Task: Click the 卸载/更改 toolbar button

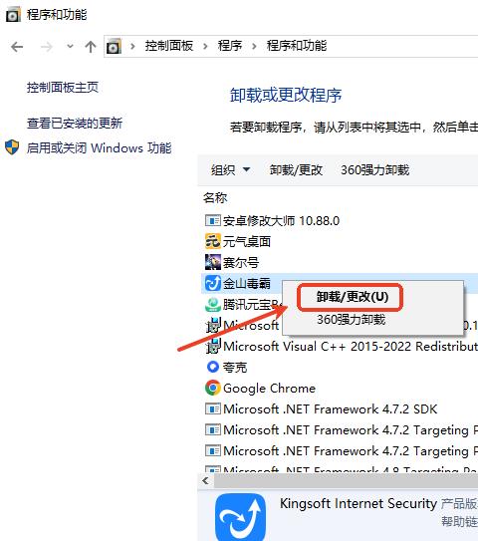Action: pyautogui.click(x=296, y=169)
